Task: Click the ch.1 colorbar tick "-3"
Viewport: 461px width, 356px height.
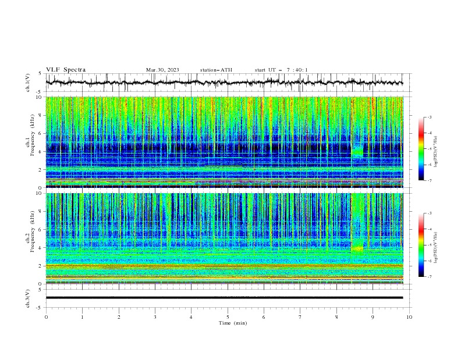Action: (x=429, y=117)
